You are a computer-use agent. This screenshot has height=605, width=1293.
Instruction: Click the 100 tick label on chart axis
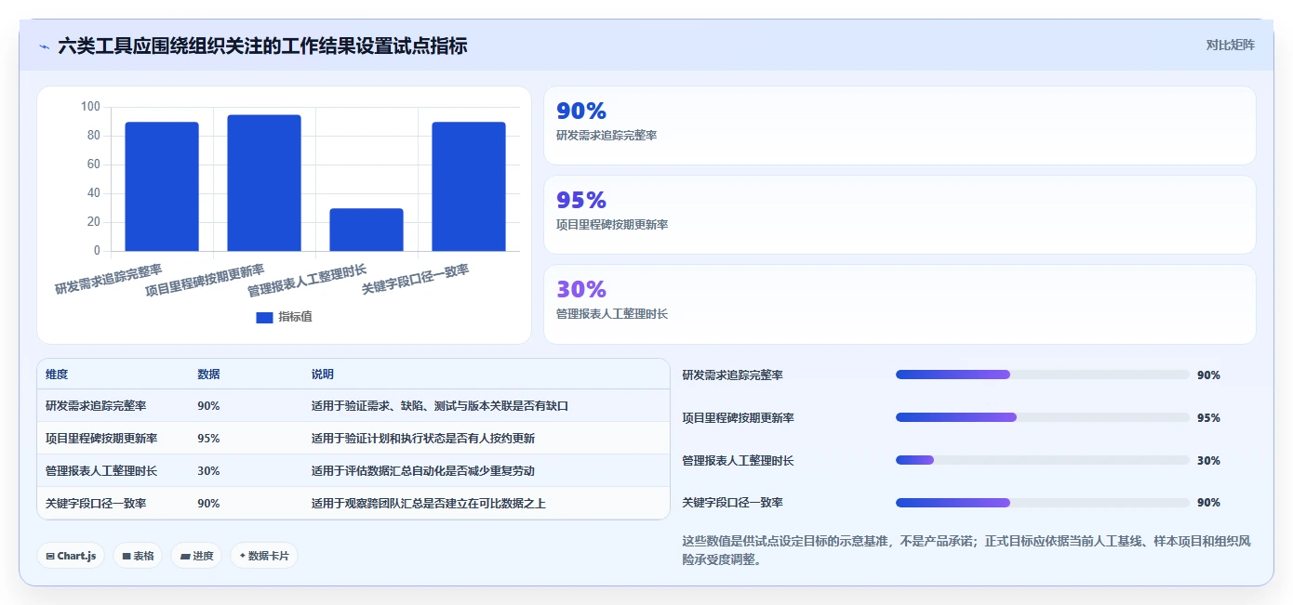[90, 107]
